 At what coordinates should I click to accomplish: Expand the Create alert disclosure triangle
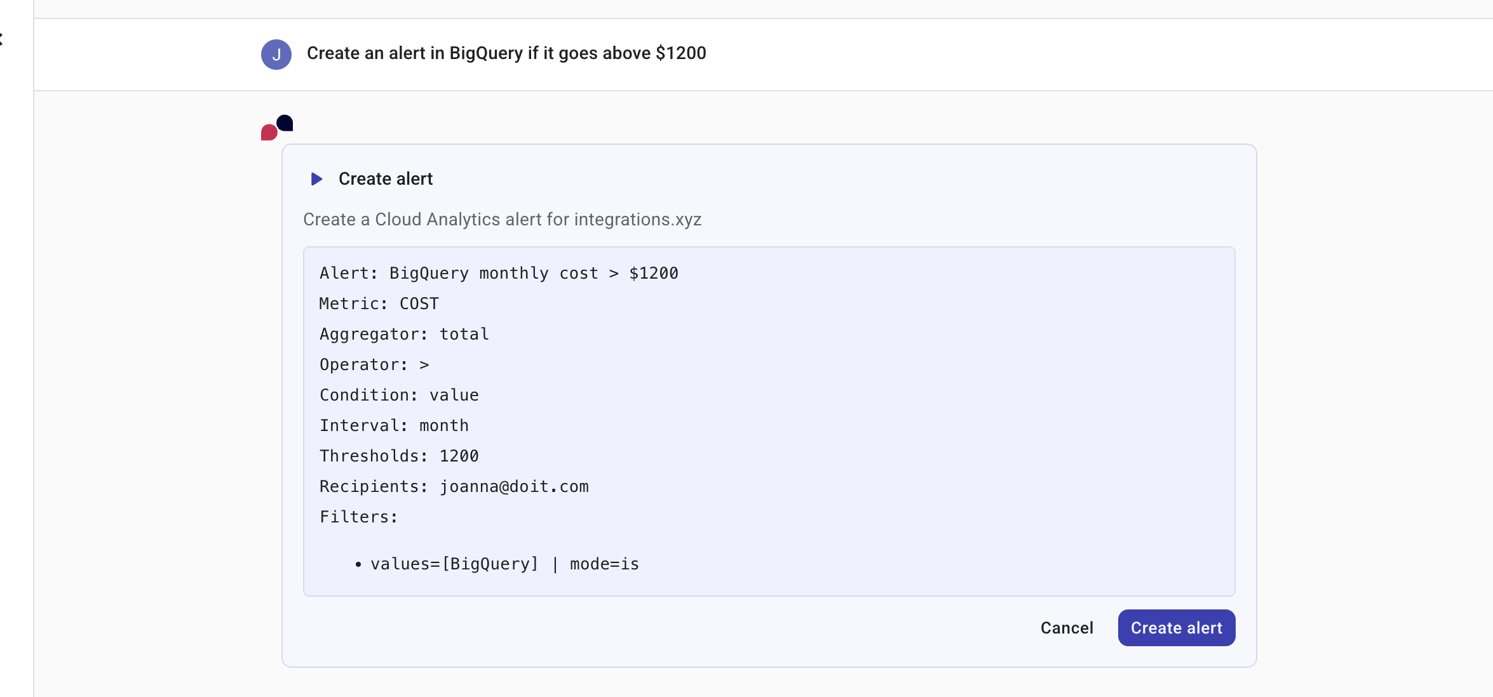click(316, 179)
